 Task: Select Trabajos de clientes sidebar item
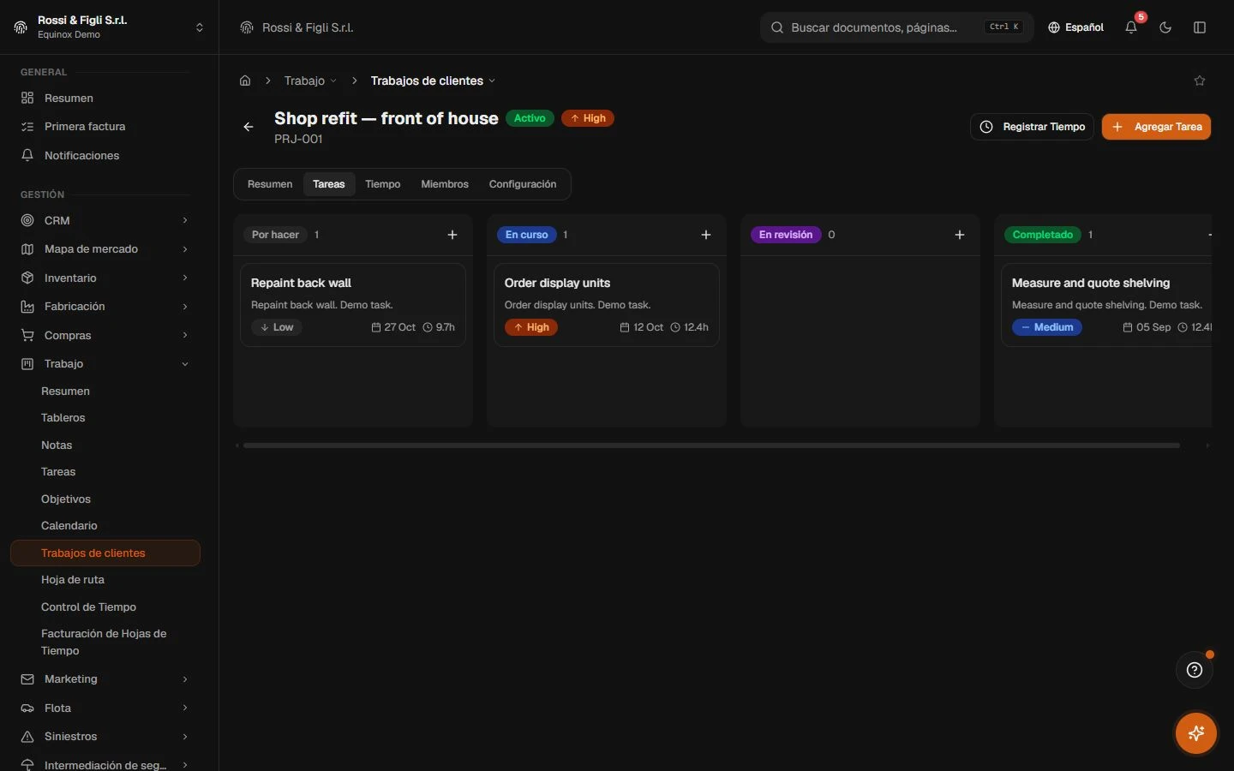pos(105,553)
